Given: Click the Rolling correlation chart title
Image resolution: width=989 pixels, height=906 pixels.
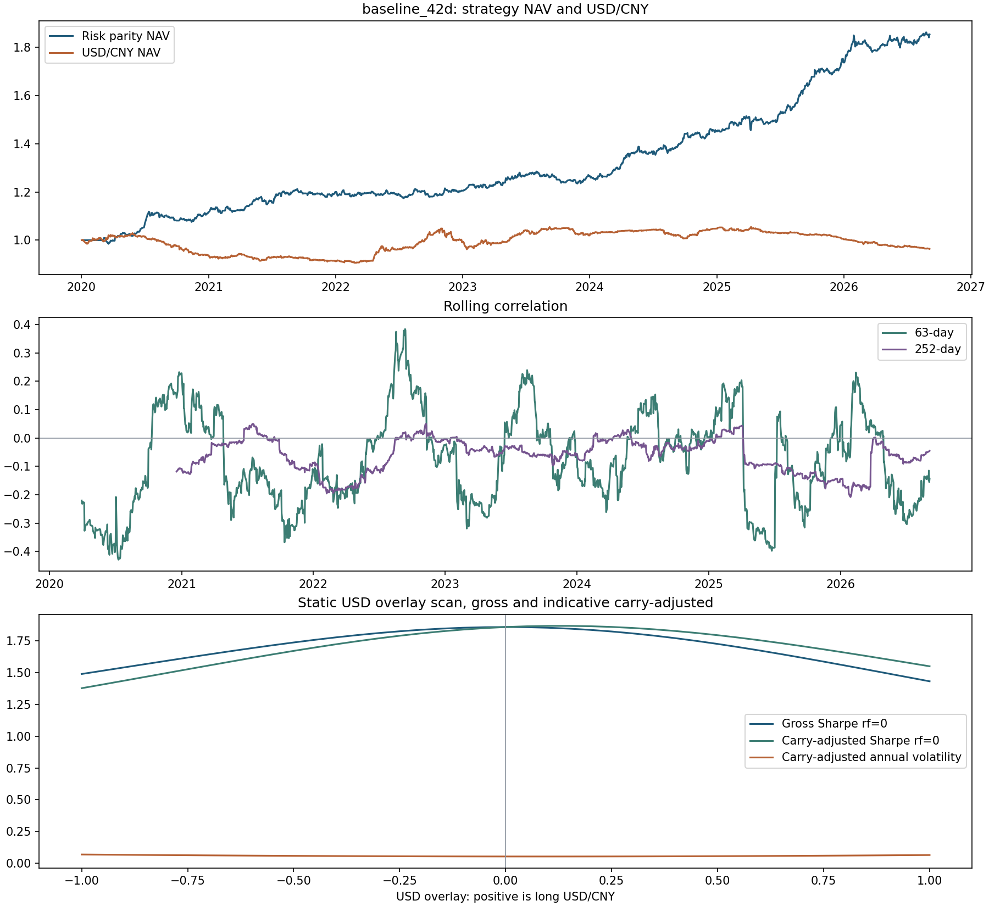Looking at the screenshot, I should click(x=505, y=306).
